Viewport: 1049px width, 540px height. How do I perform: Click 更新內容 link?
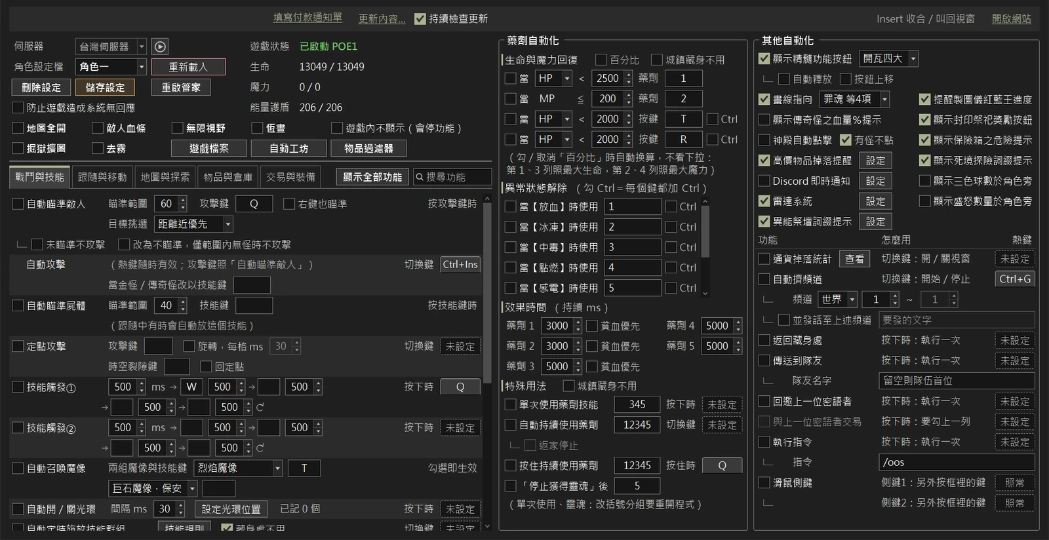[382, 19]
